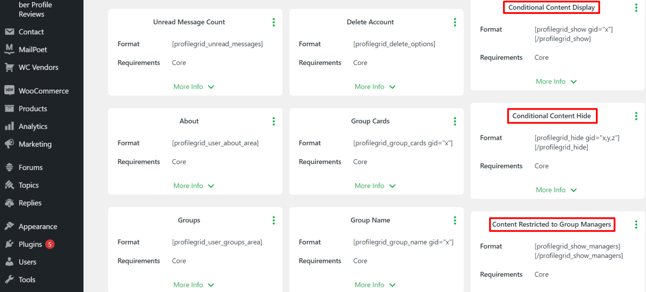Screen dimensions: 646x292
Task: Click the Marketing megaphone icon
Action: pos(9,144)
